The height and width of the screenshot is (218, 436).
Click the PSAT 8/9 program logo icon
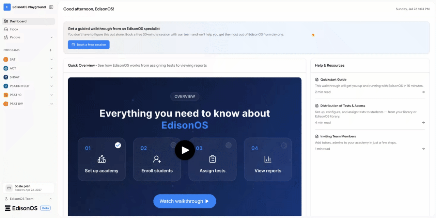coord(6,104)
